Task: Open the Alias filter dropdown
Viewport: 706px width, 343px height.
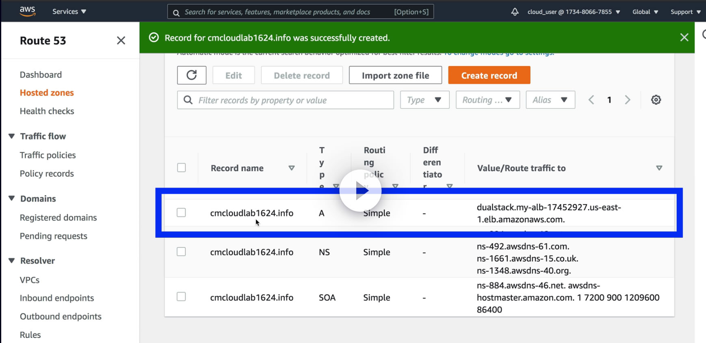Action: coord(550,100)
